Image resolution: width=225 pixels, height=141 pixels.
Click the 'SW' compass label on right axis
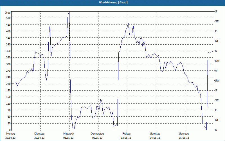(x=217, y=81)
